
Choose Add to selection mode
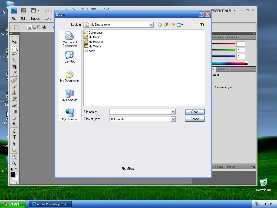(x=34, y=27)
